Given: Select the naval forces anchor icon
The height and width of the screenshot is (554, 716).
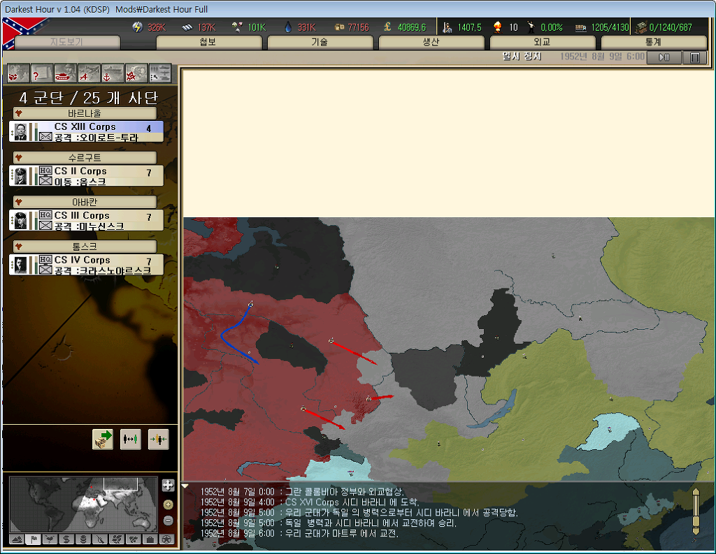Looking at the screenshot, I should click(113, 73).
